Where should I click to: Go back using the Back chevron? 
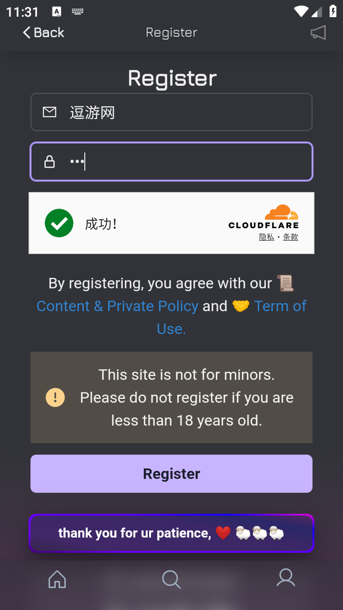tap(27, 32)
